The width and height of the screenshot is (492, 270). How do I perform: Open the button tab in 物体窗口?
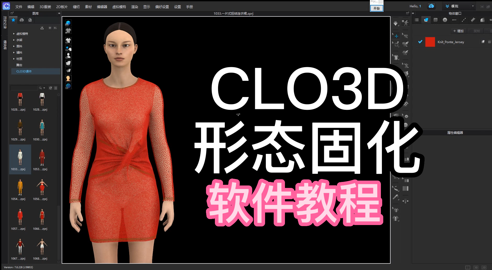click(445, 20)
